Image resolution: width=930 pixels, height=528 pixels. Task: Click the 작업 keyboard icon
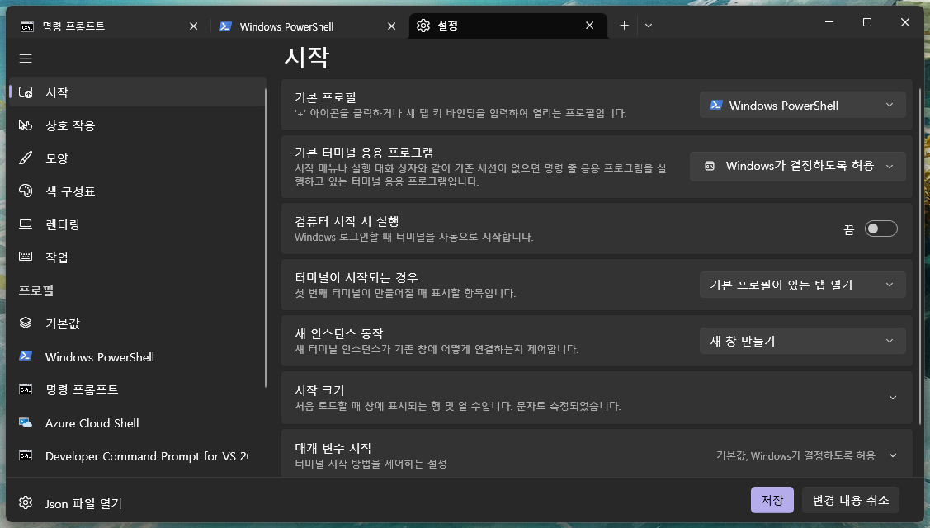pos(26,257)
